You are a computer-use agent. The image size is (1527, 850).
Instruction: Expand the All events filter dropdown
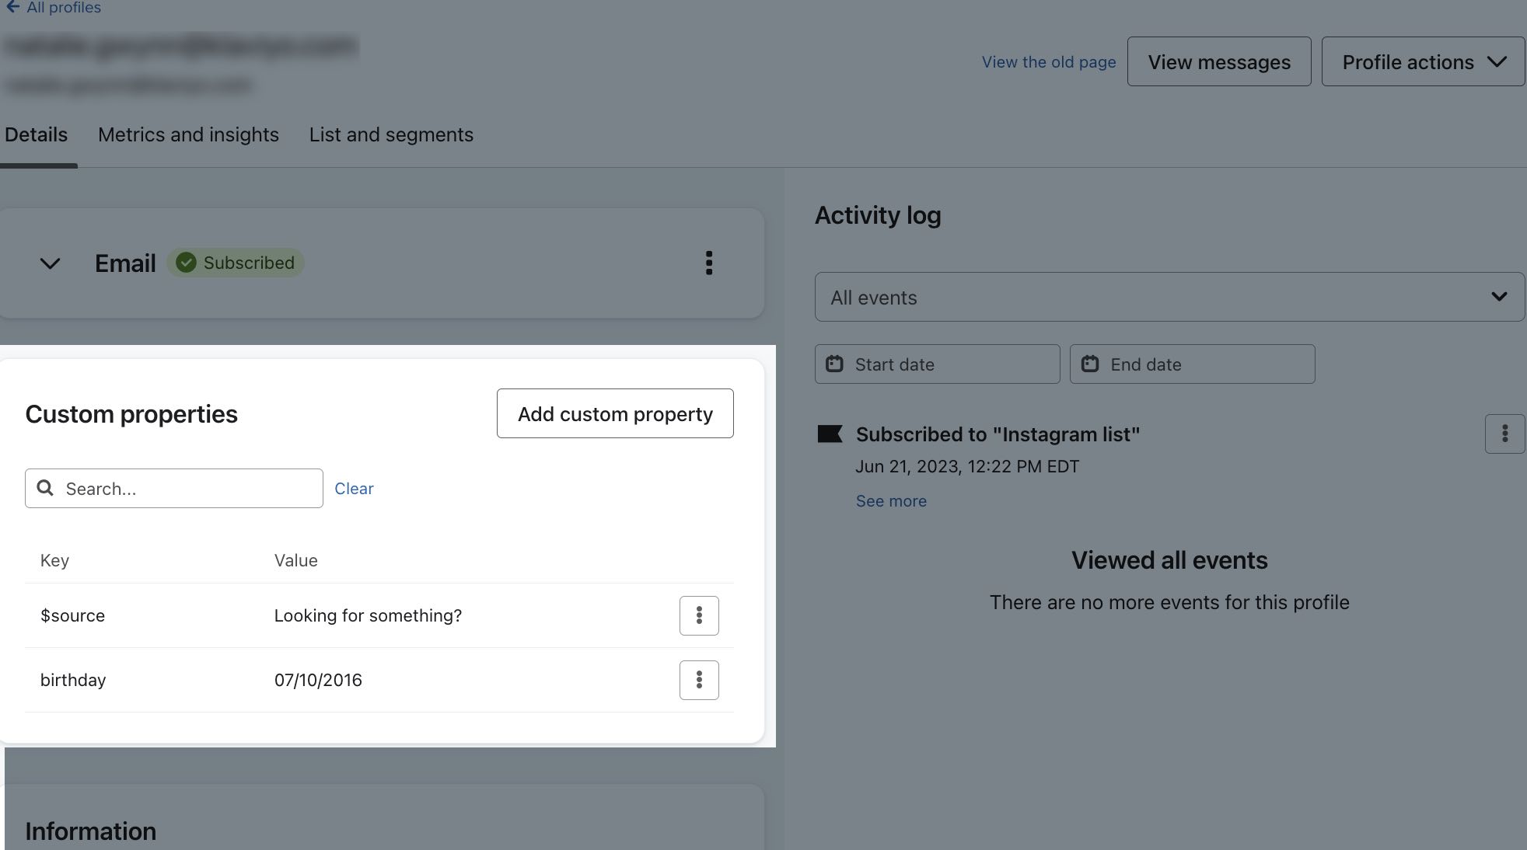1170,296
